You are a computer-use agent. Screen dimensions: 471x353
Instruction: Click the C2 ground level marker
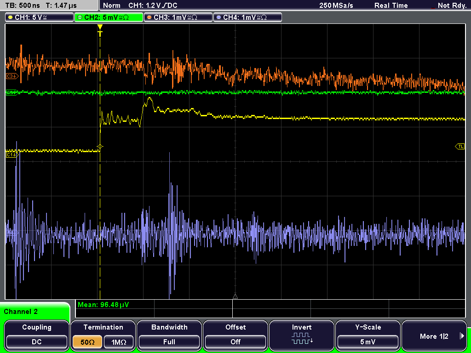pos(11,92)
